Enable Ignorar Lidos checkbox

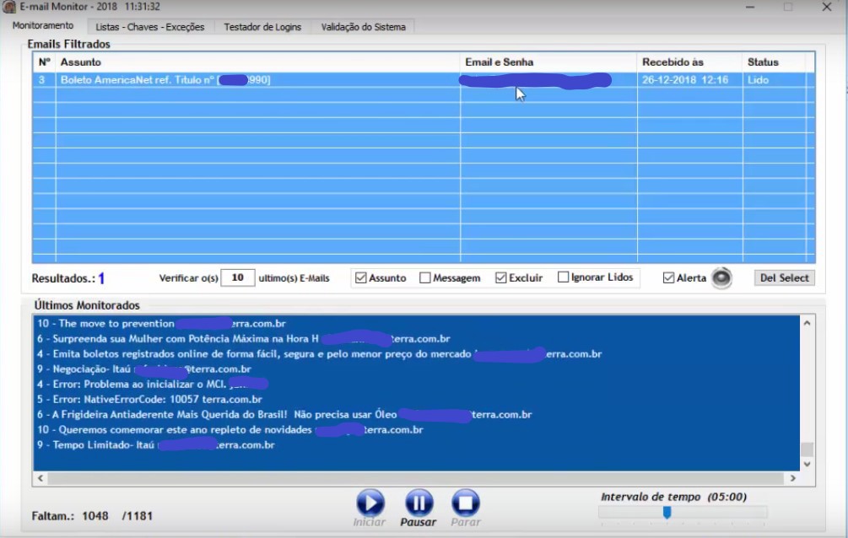click(563, 278)
